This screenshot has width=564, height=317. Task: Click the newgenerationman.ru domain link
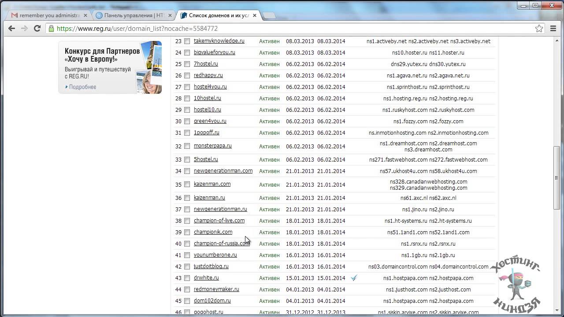pos(220,209)
